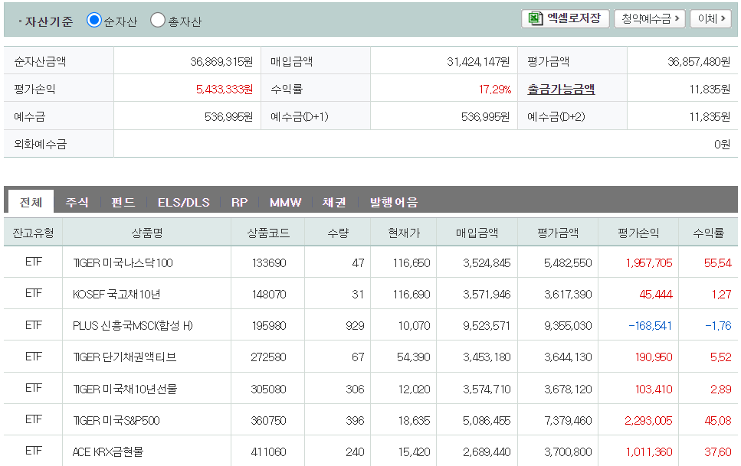
Task: Click product code 360750
Action: (x=268, y=420)
